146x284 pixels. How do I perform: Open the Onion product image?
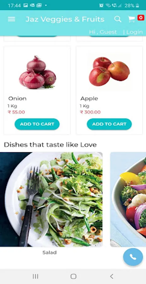point(37,72)
